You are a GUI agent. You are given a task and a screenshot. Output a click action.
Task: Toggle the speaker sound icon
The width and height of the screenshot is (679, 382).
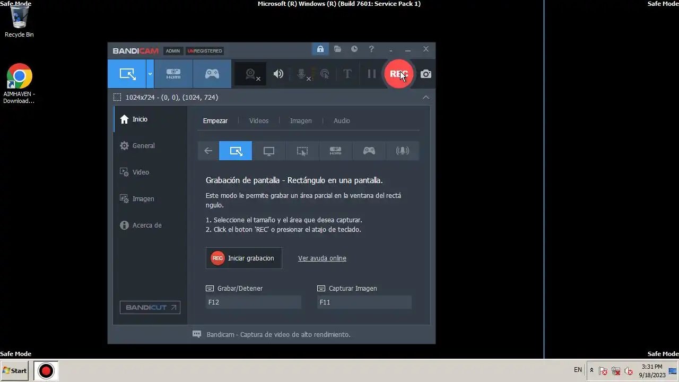278,74
